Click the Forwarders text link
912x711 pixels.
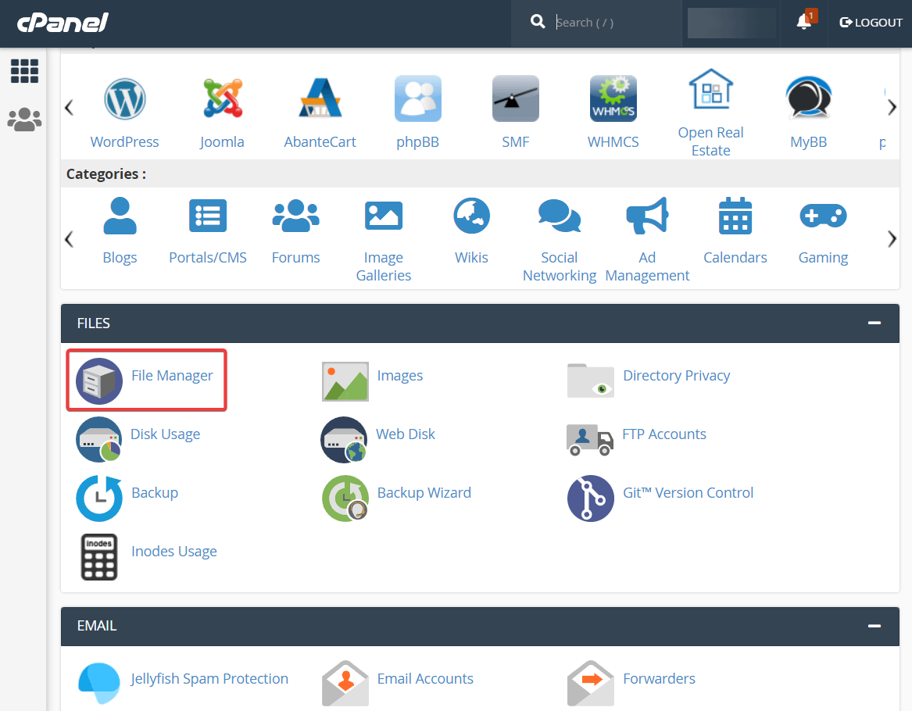point(659,678)
